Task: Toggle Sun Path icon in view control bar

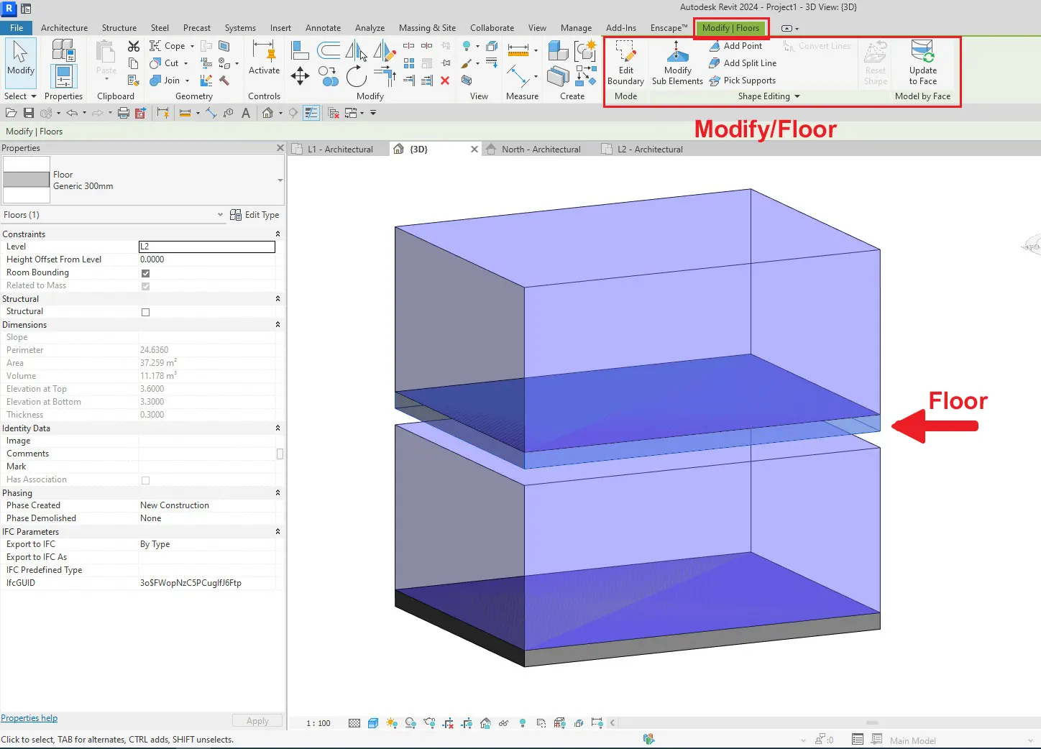Action: point(391,723)
